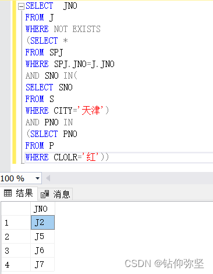Select result cell J6

(x=42, y=251)
